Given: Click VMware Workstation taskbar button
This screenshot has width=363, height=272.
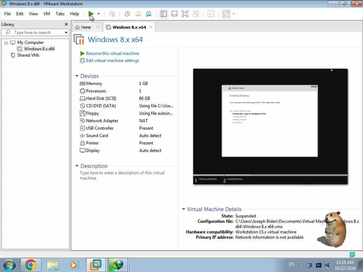Looking at the screenshot, I should click(x=96, y=265).
